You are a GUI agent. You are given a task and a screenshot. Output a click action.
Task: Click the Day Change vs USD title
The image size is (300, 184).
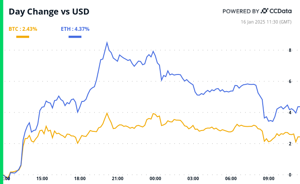tap(49, 12)
